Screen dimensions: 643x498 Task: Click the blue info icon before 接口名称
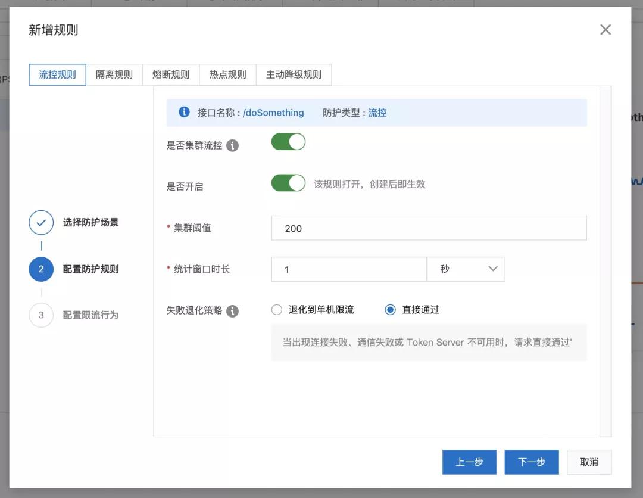click(185, 112)
